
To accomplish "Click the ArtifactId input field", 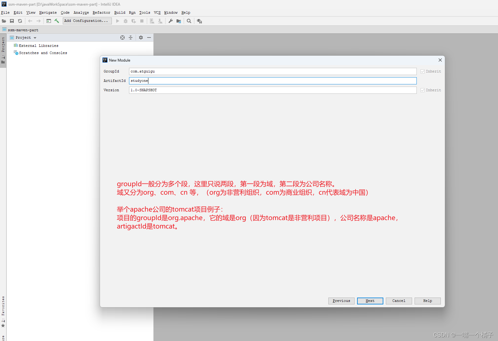I will [273, 81].
